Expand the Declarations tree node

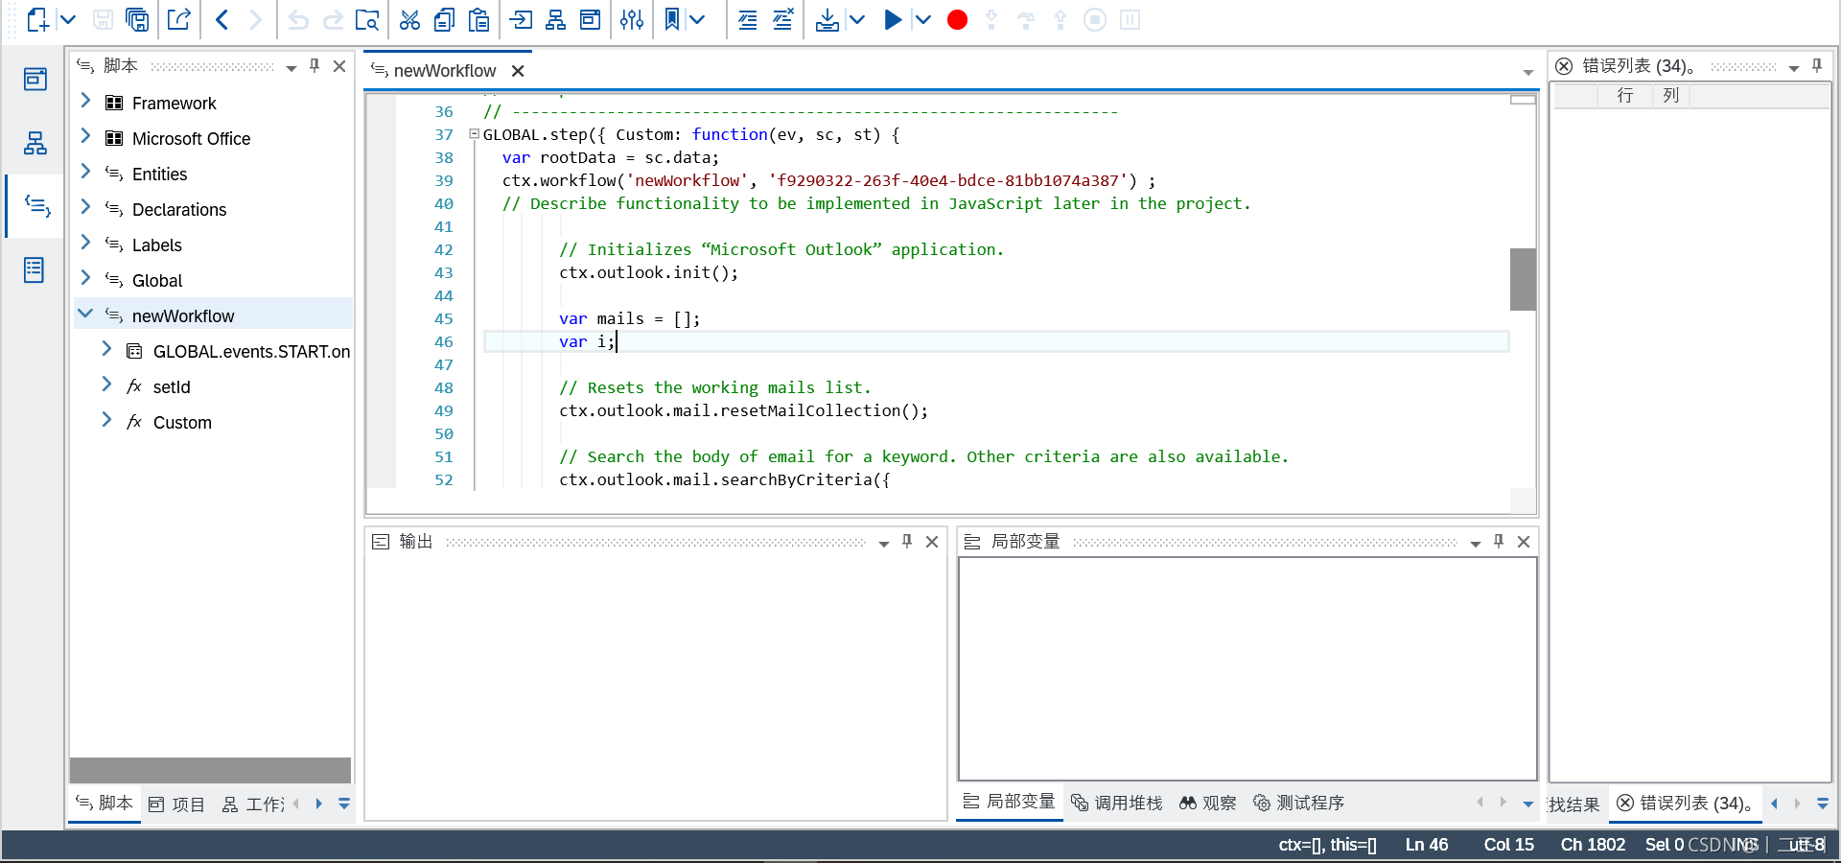pos(85,207)
